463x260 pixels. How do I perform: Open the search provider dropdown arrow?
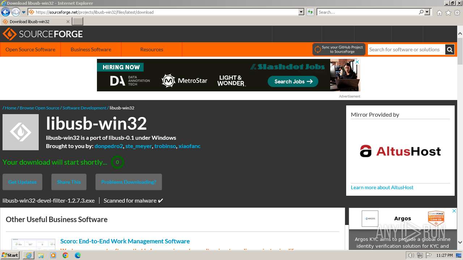click(427, 12)
